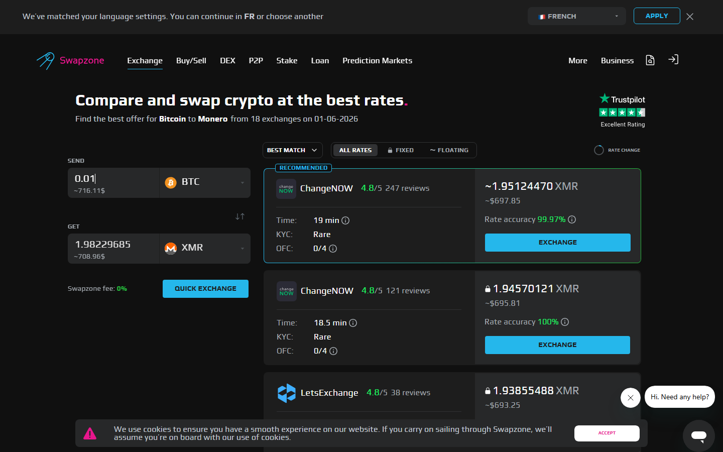Click OFC info icon in second ChangeNOW offer
This screenshot has width=723, height=452.
click(x=333, y=351)
